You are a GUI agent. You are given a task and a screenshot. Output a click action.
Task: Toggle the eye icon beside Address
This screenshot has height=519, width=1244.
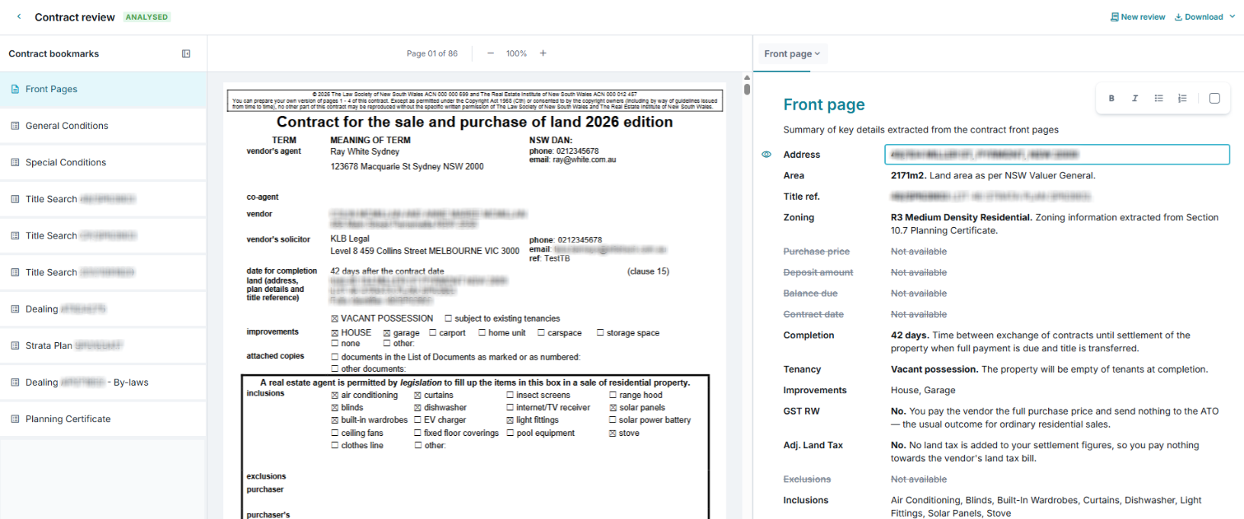click(767, 155)
